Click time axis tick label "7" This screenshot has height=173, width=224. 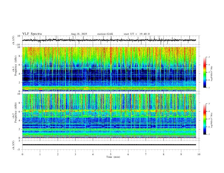point(146,154)
